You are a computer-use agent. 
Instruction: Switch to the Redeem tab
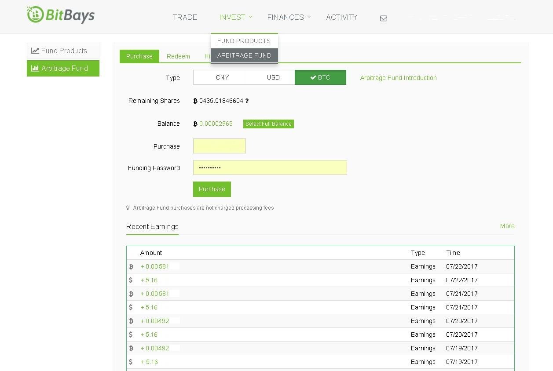click(178, 56)
